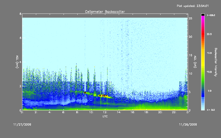Click the "20:" UTC hour tick label
The height and width of the screenshot is (138, 221).
160,112
